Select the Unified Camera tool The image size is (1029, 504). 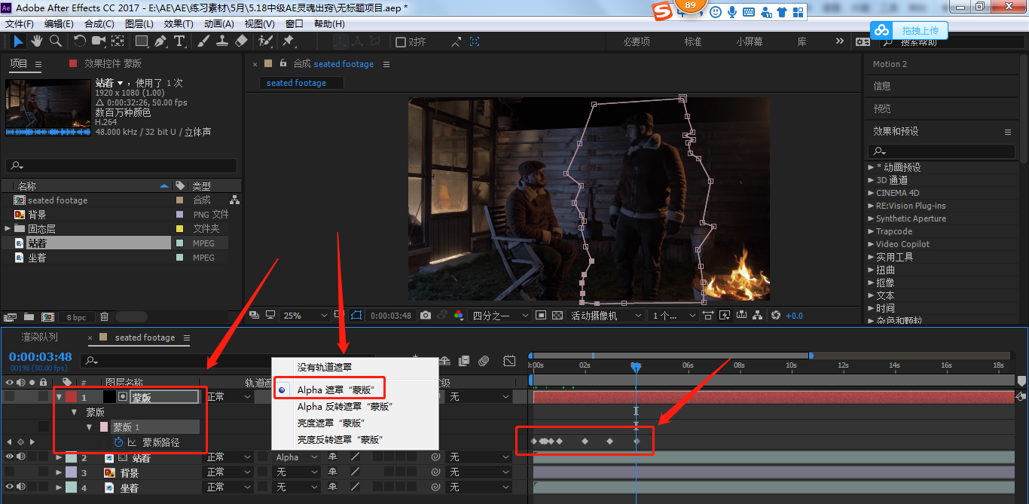tap(99, 41)
